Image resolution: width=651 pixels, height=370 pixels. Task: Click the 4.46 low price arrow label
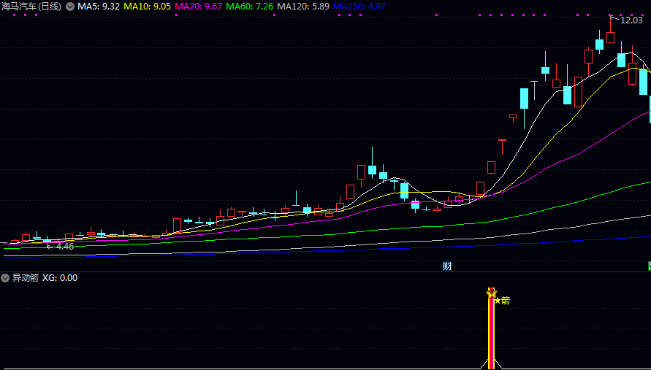pos(64,247)
